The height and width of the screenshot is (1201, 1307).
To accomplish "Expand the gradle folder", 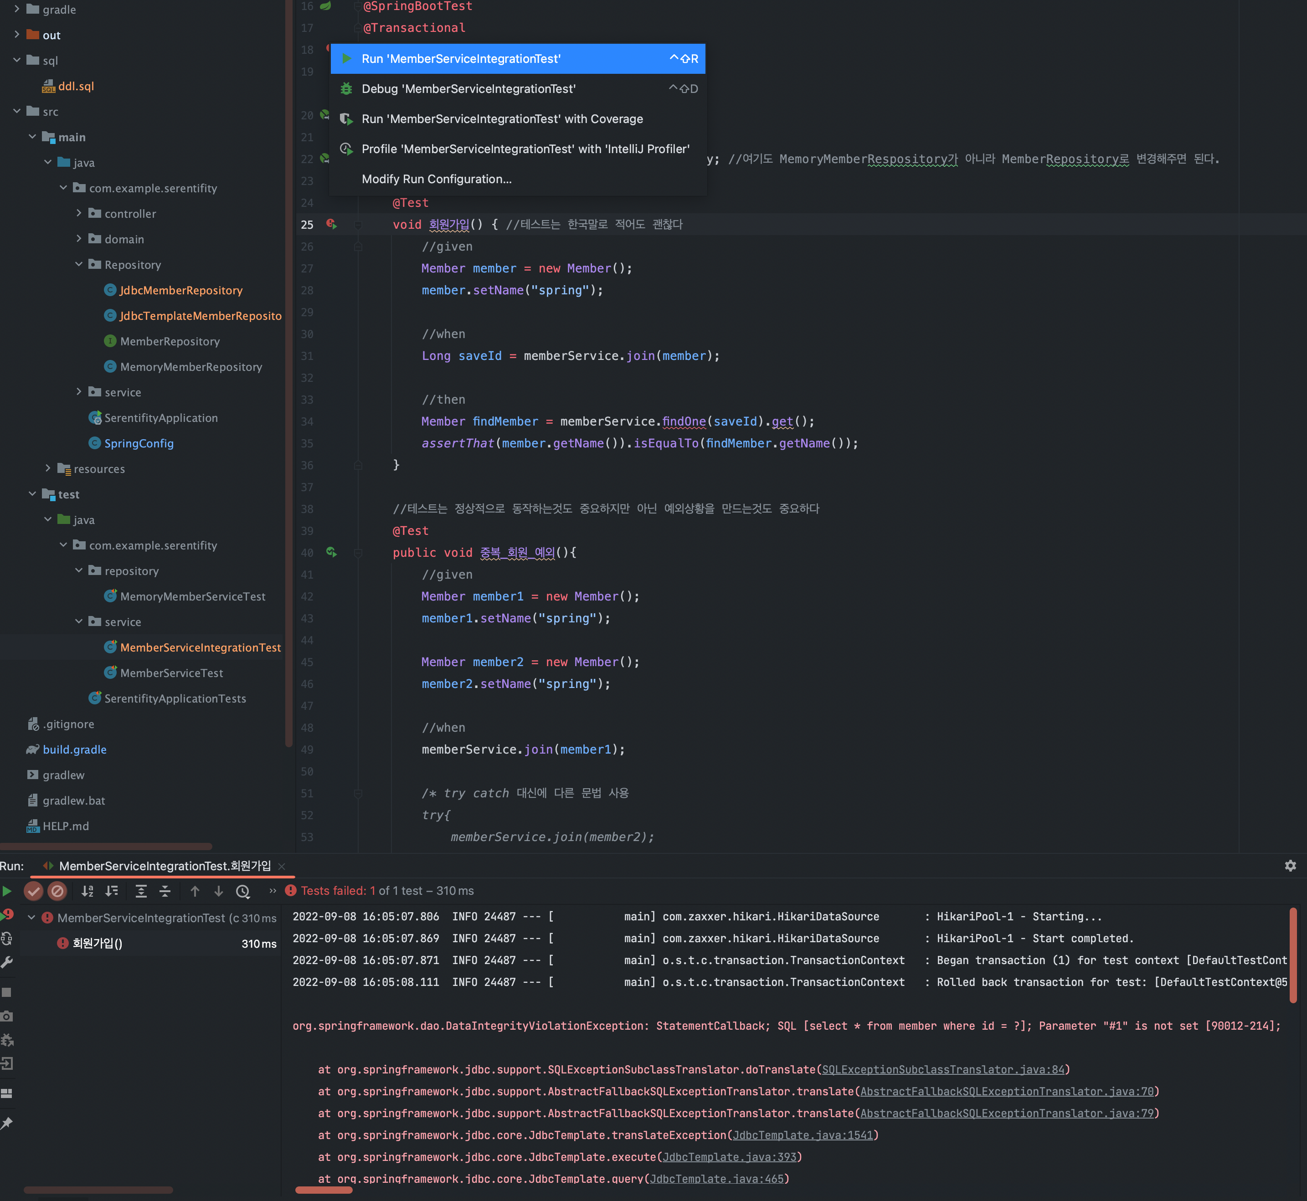I will pos(17,9).
